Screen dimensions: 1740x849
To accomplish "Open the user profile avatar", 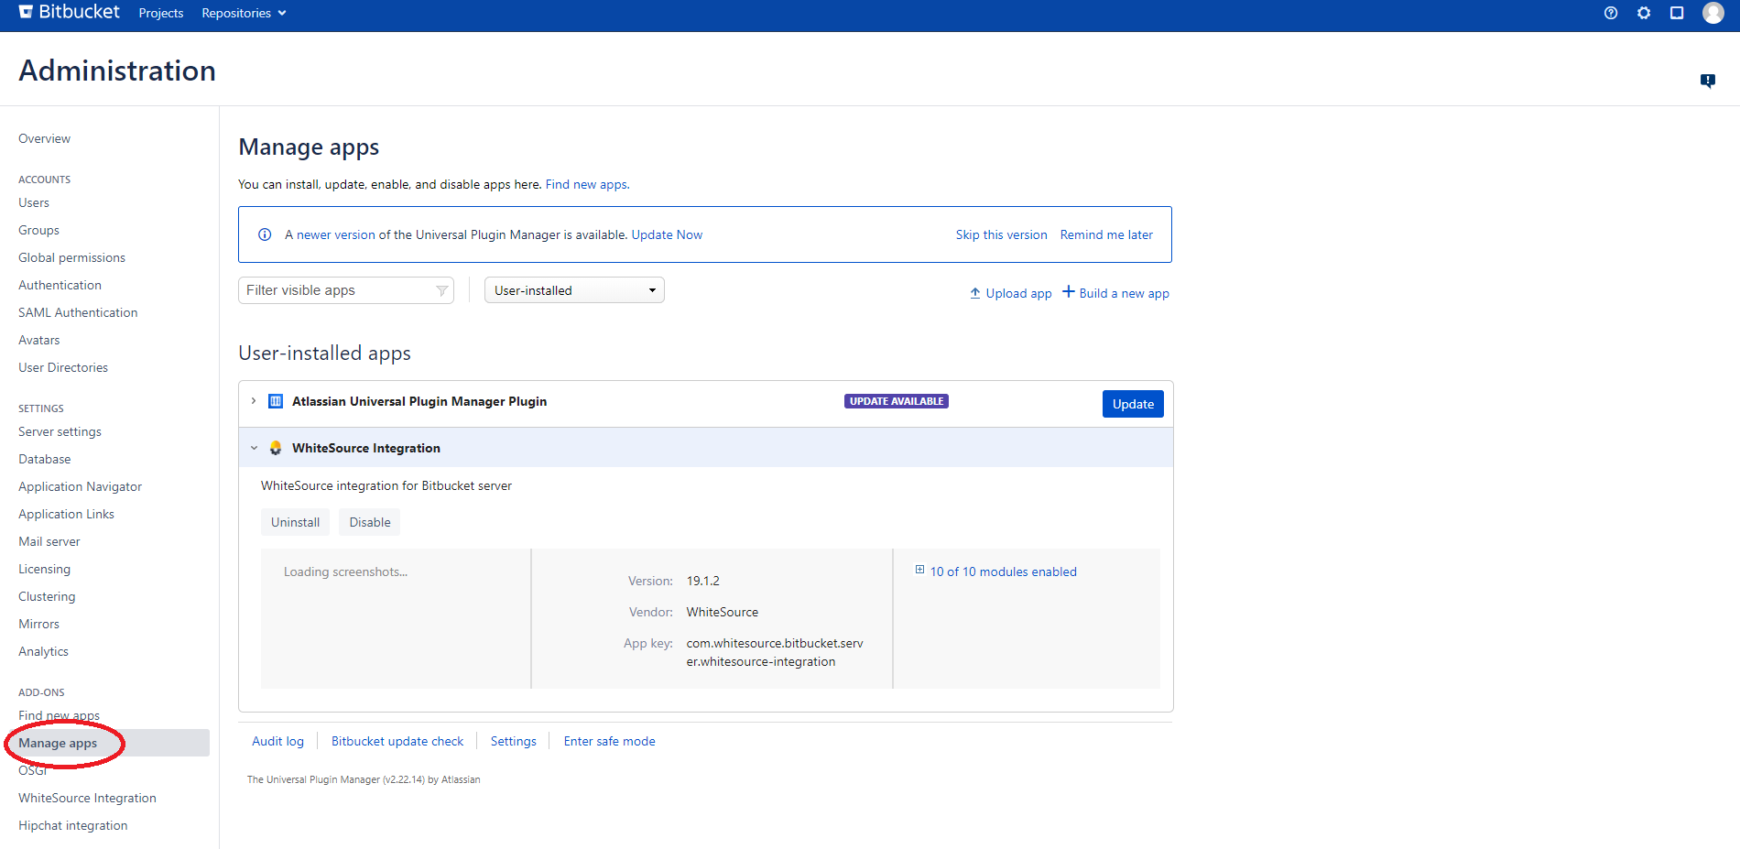I will (1713, 13).
